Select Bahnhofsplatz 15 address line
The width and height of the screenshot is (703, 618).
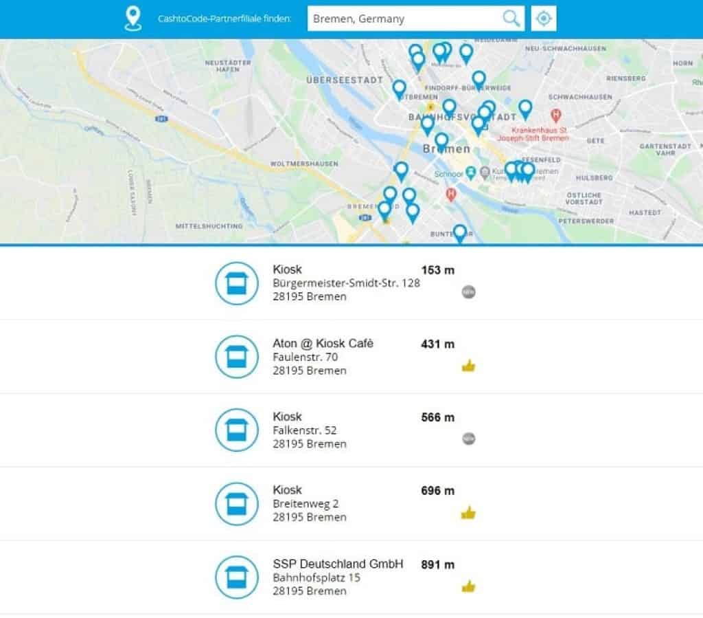pyautogui.click(x=316, y=577)
